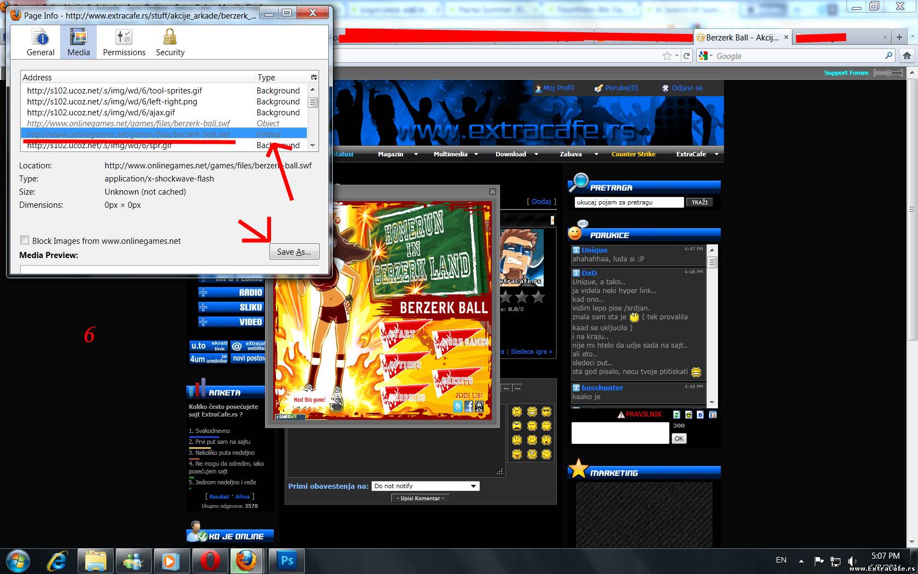
Task: Click the chat refresh icon
Action: click(676, 414)
